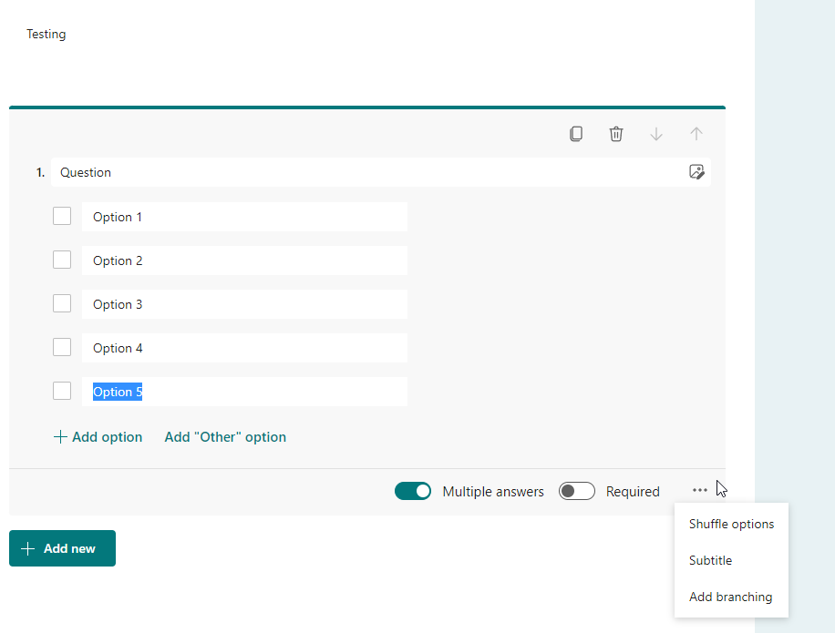
Task: Choose Subtitle from the menu
Action: tap(731, 560)
